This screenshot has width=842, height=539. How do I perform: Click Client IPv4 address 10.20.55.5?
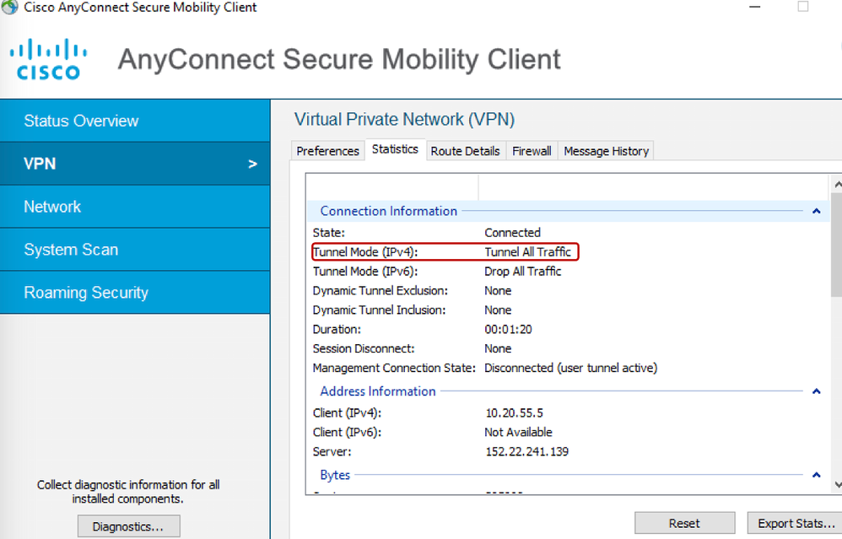[514, 412]
